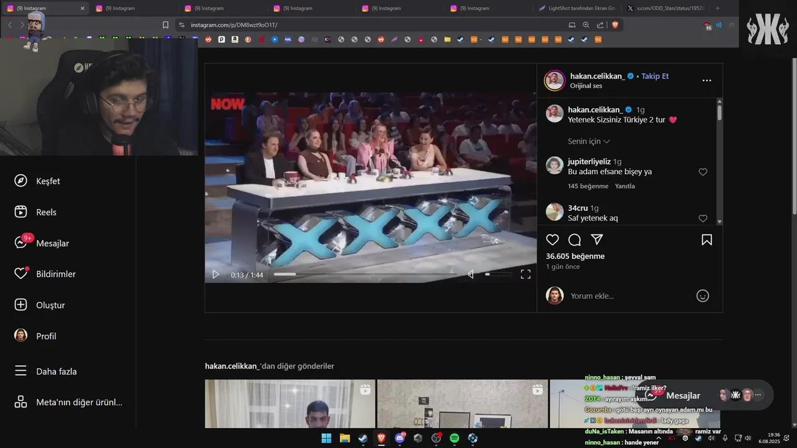Like the post with the heart icon

click(x=552, y=240)
